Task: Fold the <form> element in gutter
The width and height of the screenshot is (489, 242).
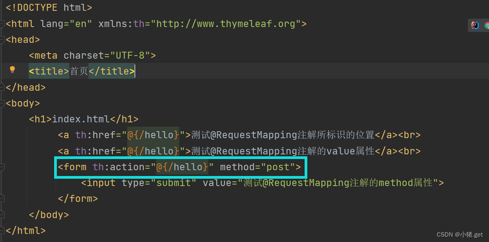Action: (2, 167)
